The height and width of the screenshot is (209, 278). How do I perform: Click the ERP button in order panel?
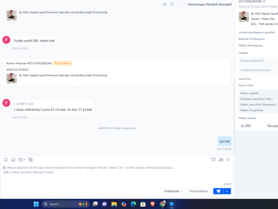tap(246, 126)
